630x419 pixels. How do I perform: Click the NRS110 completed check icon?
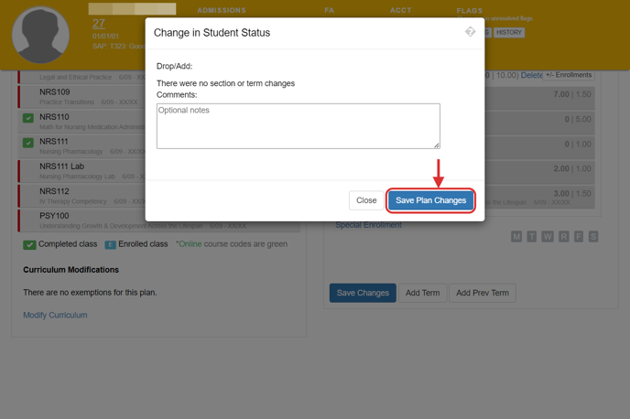click(28, 118)
